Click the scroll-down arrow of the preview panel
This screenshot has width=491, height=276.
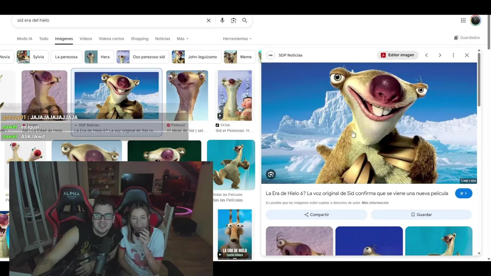(479, 253)
